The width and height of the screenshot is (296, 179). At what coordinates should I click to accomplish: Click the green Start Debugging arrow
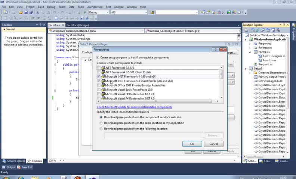coord(85,12)
